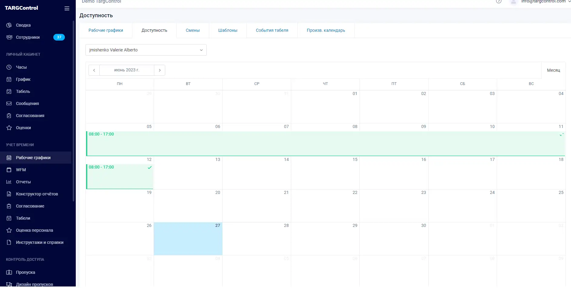
Task: Open the Часы clock icon
Action: click(x=9, y=67)
